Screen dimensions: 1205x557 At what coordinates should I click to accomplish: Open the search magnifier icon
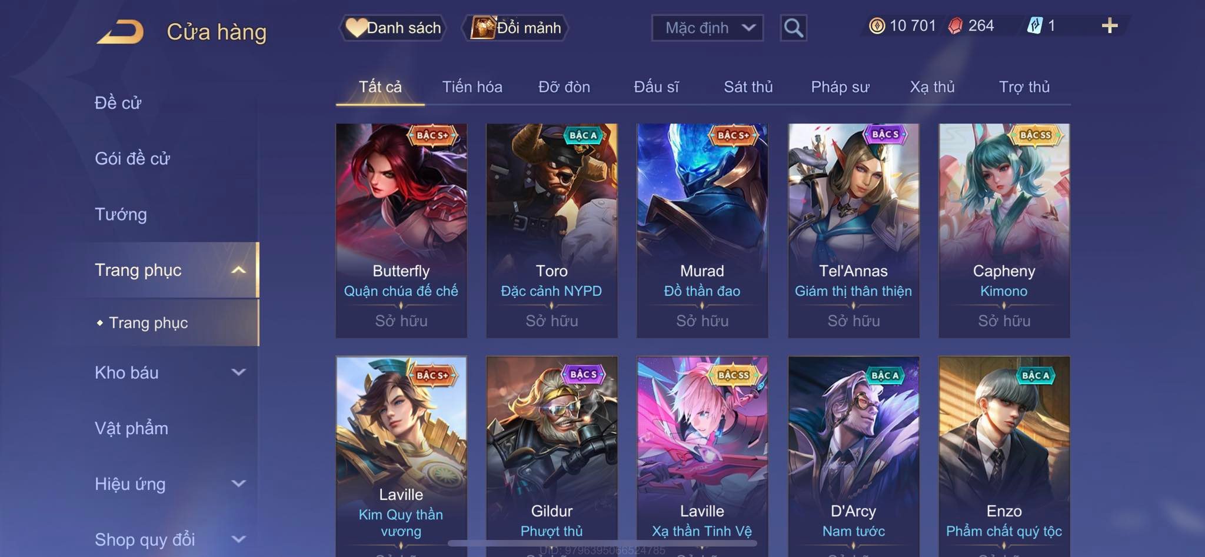[x=793, y=28]
